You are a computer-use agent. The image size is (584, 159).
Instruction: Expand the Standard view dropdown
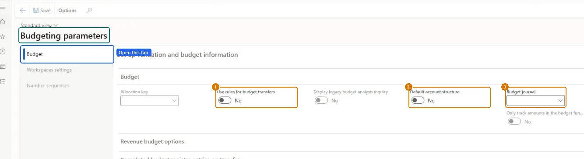point(39,25)
